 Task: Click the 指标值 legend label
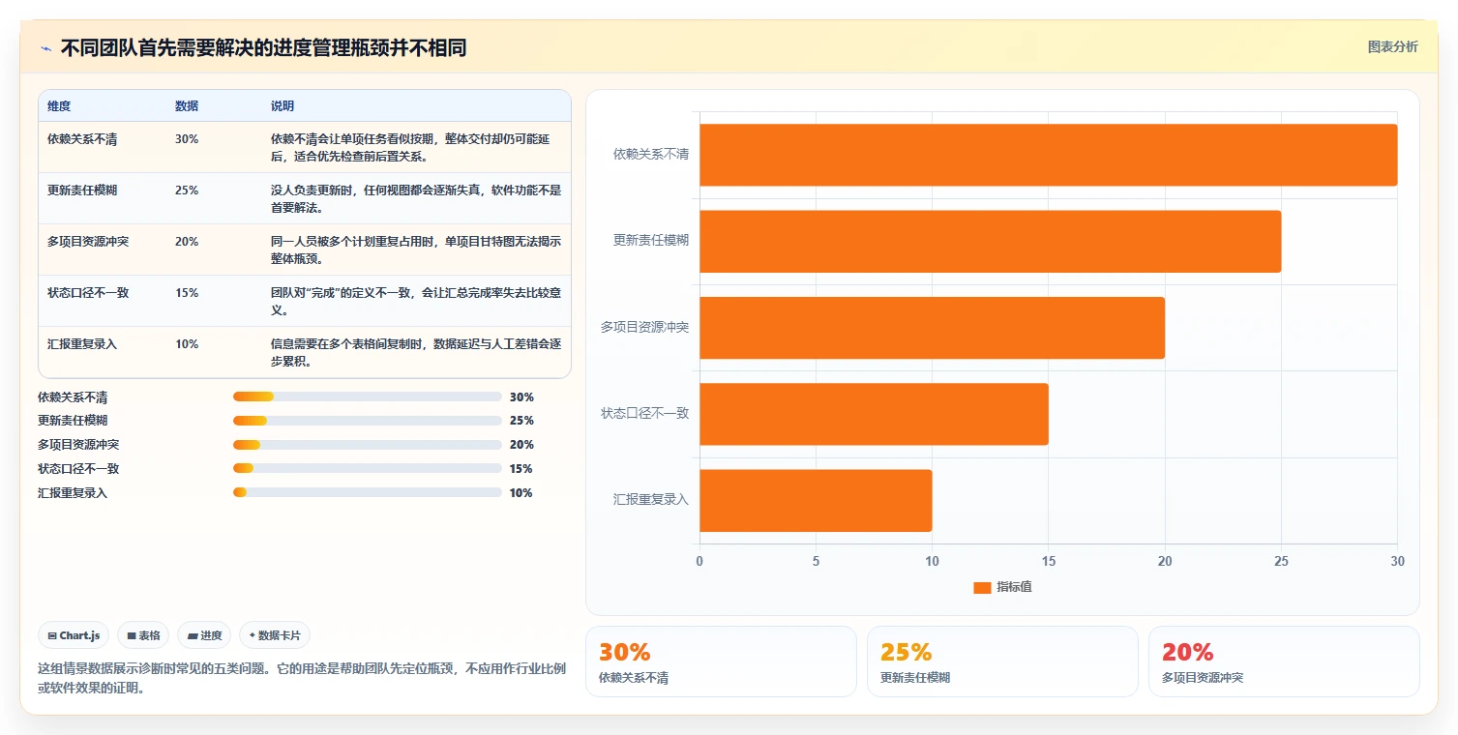[x=1015, y=587]
